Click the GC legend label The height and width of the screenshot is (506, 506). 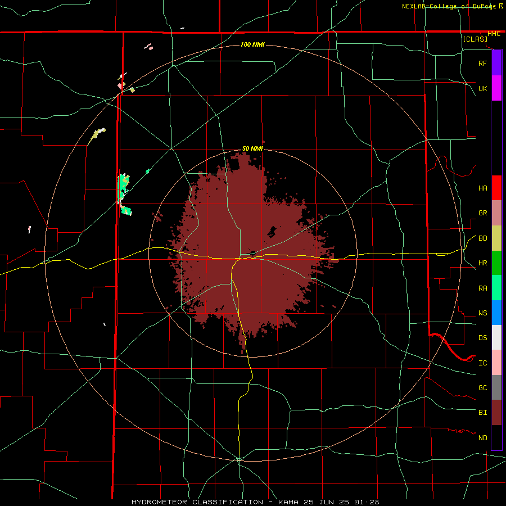click(482, 387)
